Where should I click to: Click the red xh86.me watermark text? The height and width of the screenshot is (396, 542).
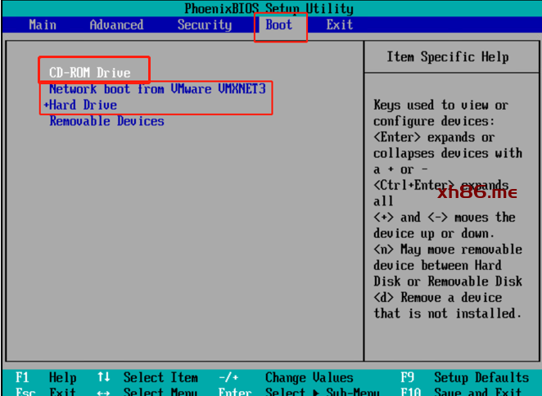tap(477, 192)
